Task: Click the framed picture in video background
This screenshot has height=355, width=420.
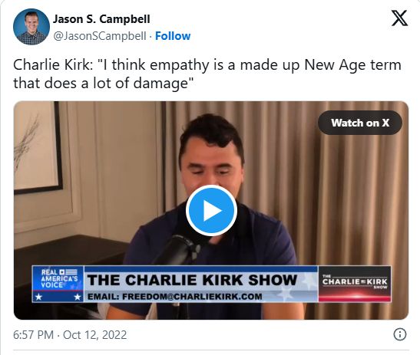Action: [x=38, y=147]
